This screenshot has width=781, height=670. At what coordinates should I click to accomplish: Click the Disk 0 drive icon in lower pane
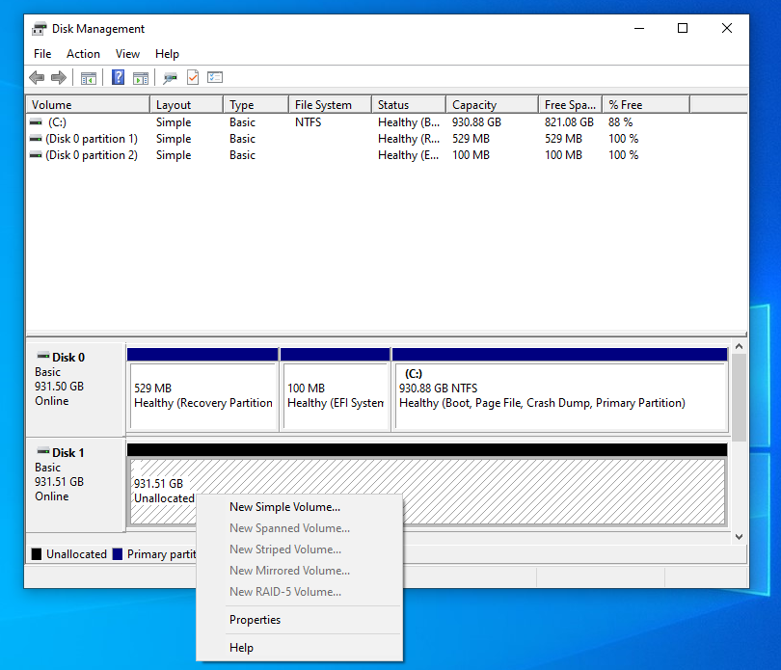pyautogui.click(x=43, y=356)
